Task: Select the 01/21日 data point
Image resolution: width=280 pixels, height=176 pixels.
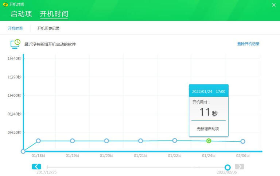Action: [x=140, y=141]
